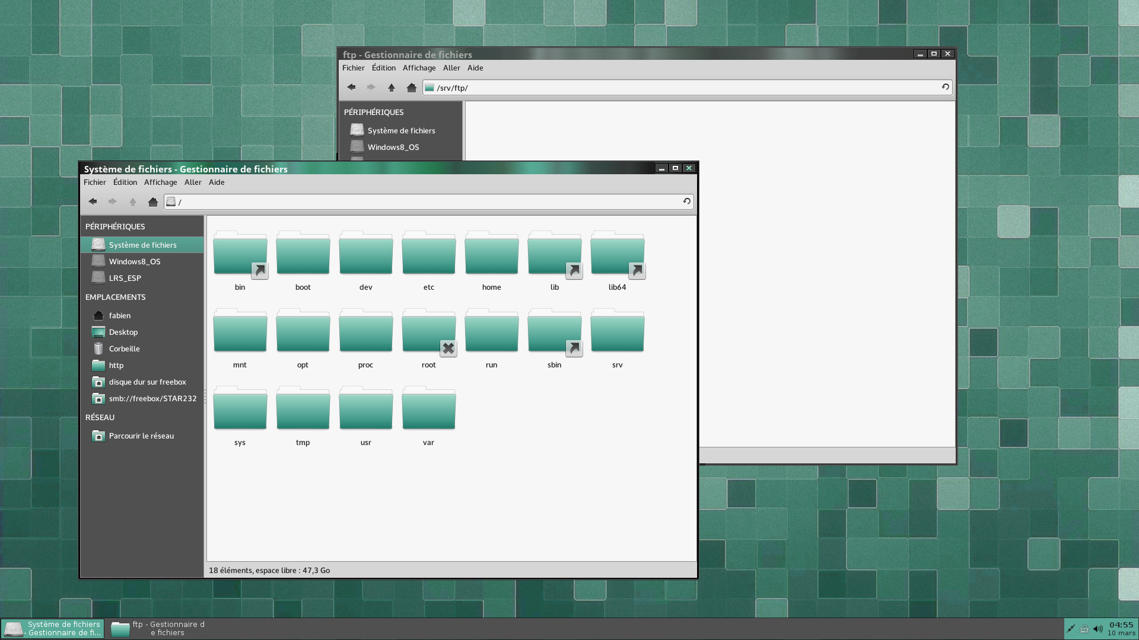The width and height of the screenshot is (1139, 640).
Task: Open smb://freebox/STAR232 bookmark
Action: [x=142, y=398]
